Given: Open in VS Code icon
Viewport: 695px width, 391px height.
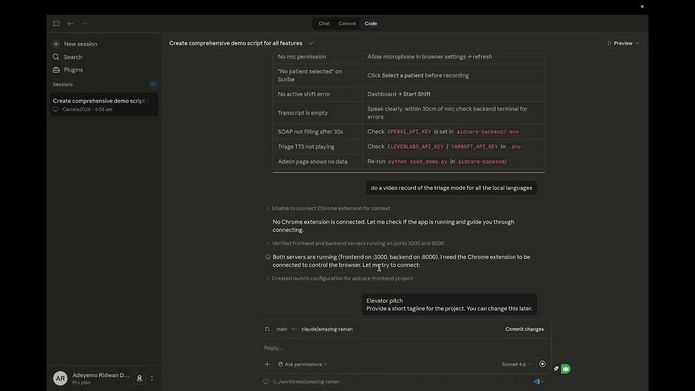Looking at the screenshot, I should tap(536, 382).
